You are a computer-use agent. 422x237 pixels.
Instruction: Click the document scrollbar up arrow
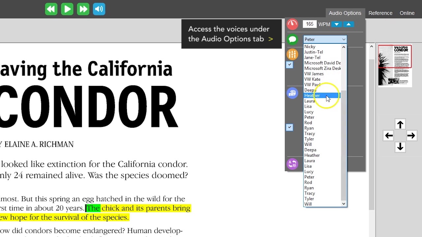pos(372,46)
